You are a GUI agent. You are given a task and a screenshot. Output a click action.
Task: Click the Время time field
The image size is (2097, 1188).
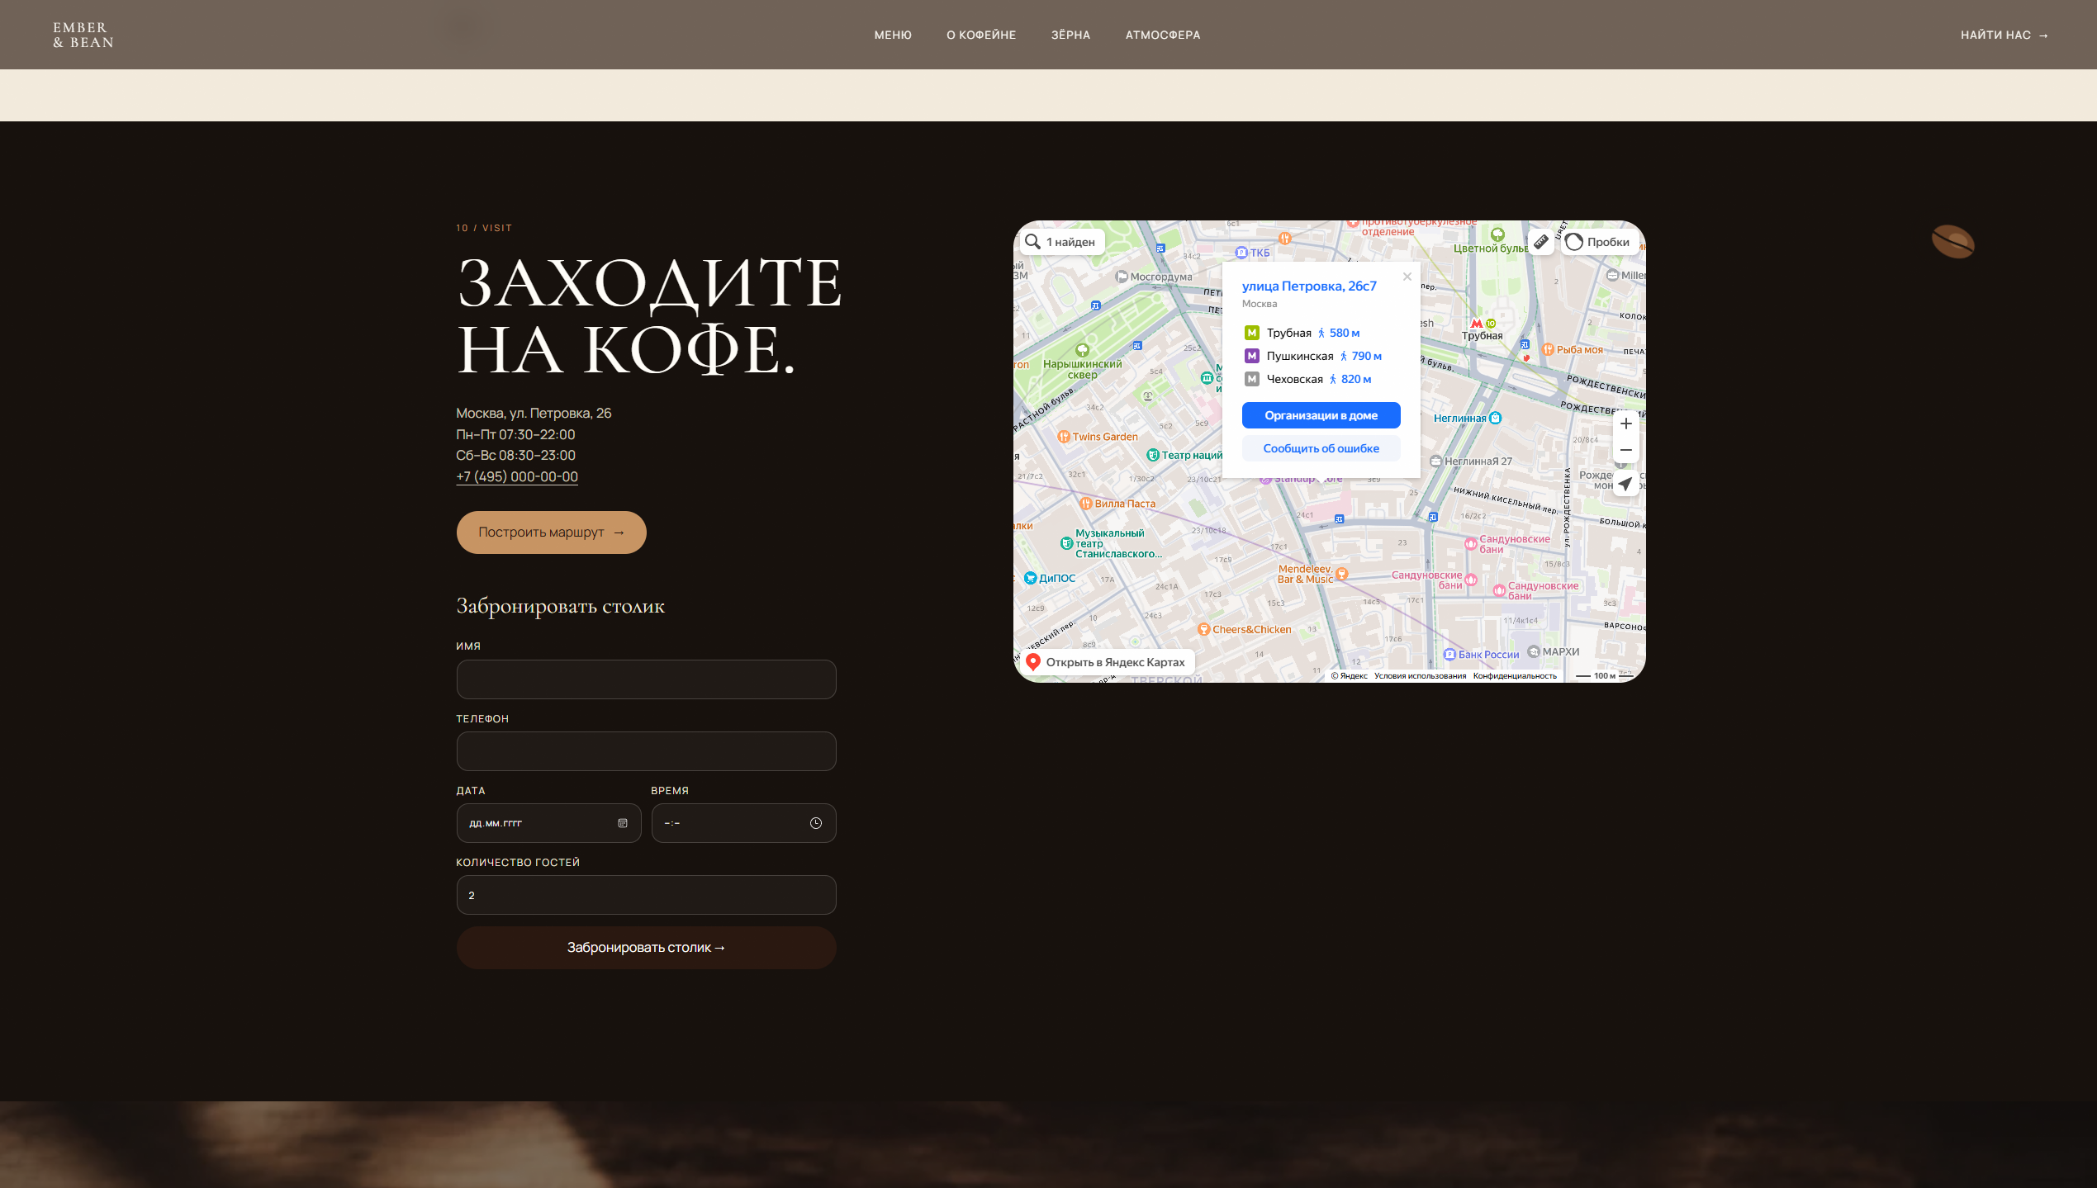743,823
